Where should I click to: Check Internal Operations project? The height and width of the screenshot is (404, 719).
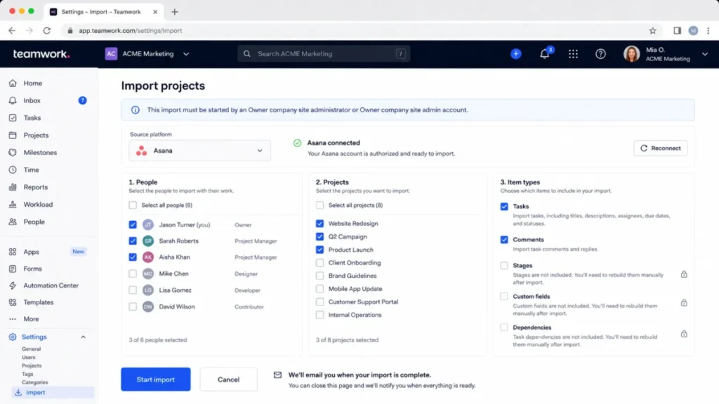(319, 315)
